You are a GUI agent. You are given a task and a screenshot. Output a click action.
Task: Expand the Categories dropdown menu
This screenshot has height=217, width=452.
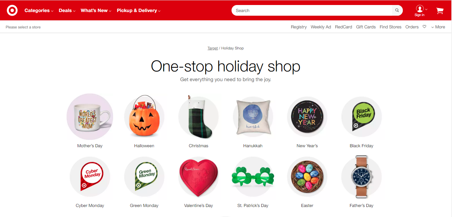coord(39,10)
